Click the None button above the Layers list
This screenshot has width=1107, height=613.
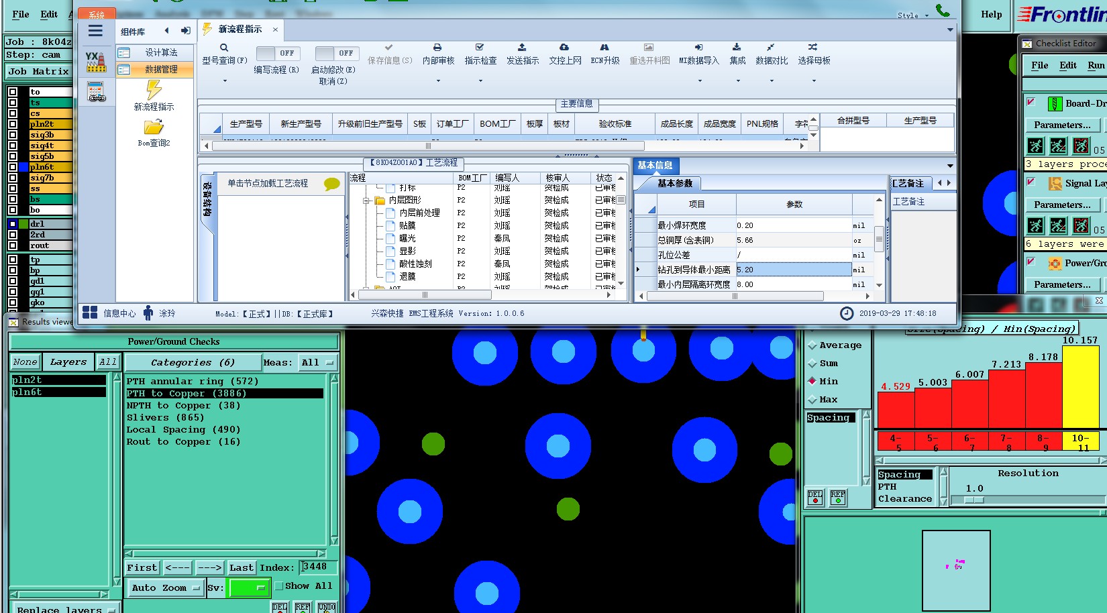pyautogui.click(x=25, y=362)
